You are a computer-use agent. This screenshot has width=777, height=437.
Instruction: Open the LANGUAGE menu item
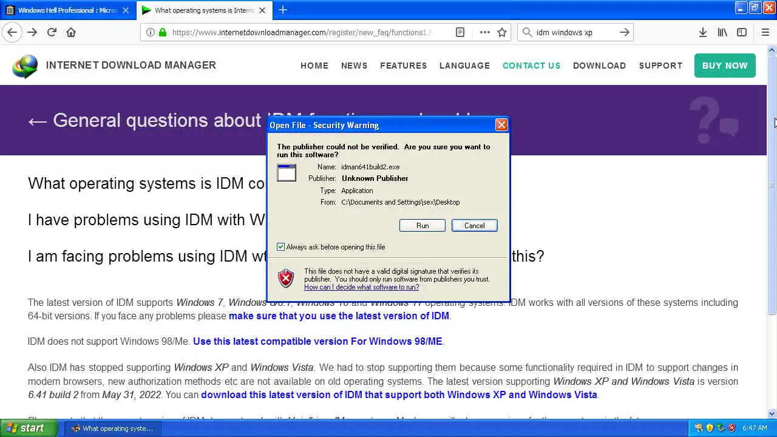tap(464, 66)
